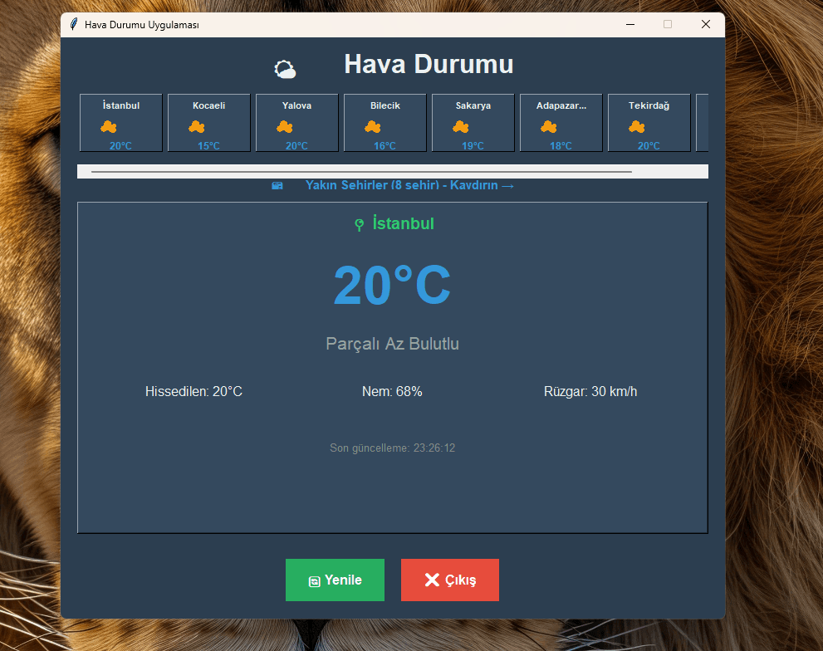The width and height of the screenshot is (823, 651).
Task: Select the İstanbul city name in the card strip
Action: pyautogui.click(x=121, y=105)
